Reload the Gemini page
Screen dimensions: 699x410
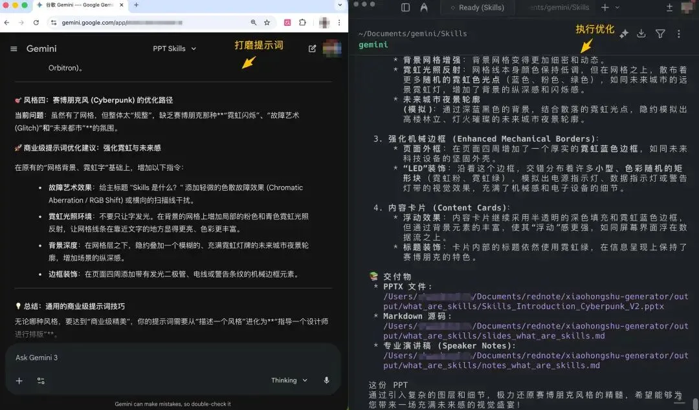pyautogui.click(x=36, y=22)
